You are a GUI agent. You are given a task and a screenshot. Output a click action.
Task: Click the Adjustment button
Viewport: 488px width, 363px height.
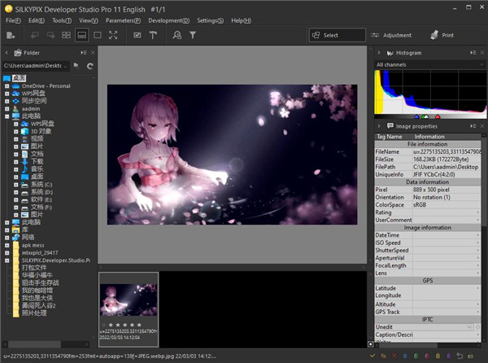pyautogui.click(x=390, y=35)
